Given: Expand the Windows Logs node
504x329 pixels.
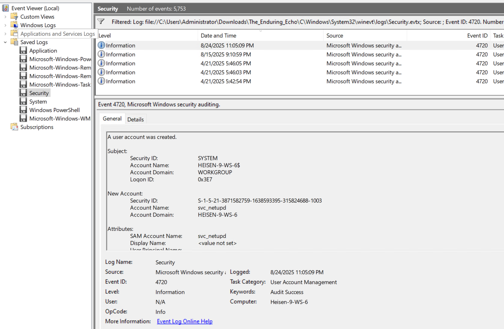Looking at the screenshot, I should click(5, 25).
